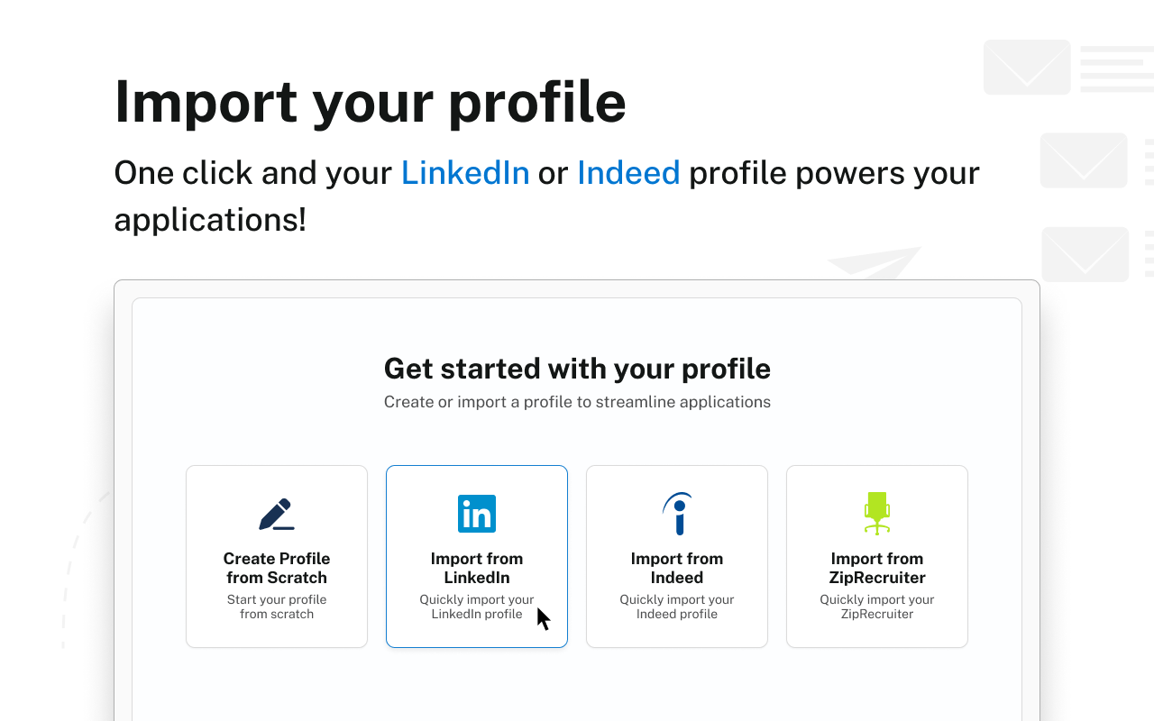Click the top envelope icon with text lines
Image resolution: width=1154 pixels, height=721 pixels.
pos(1027,68)
